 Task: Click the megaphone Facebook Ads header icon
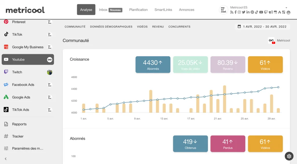click(x=271, y=12)
